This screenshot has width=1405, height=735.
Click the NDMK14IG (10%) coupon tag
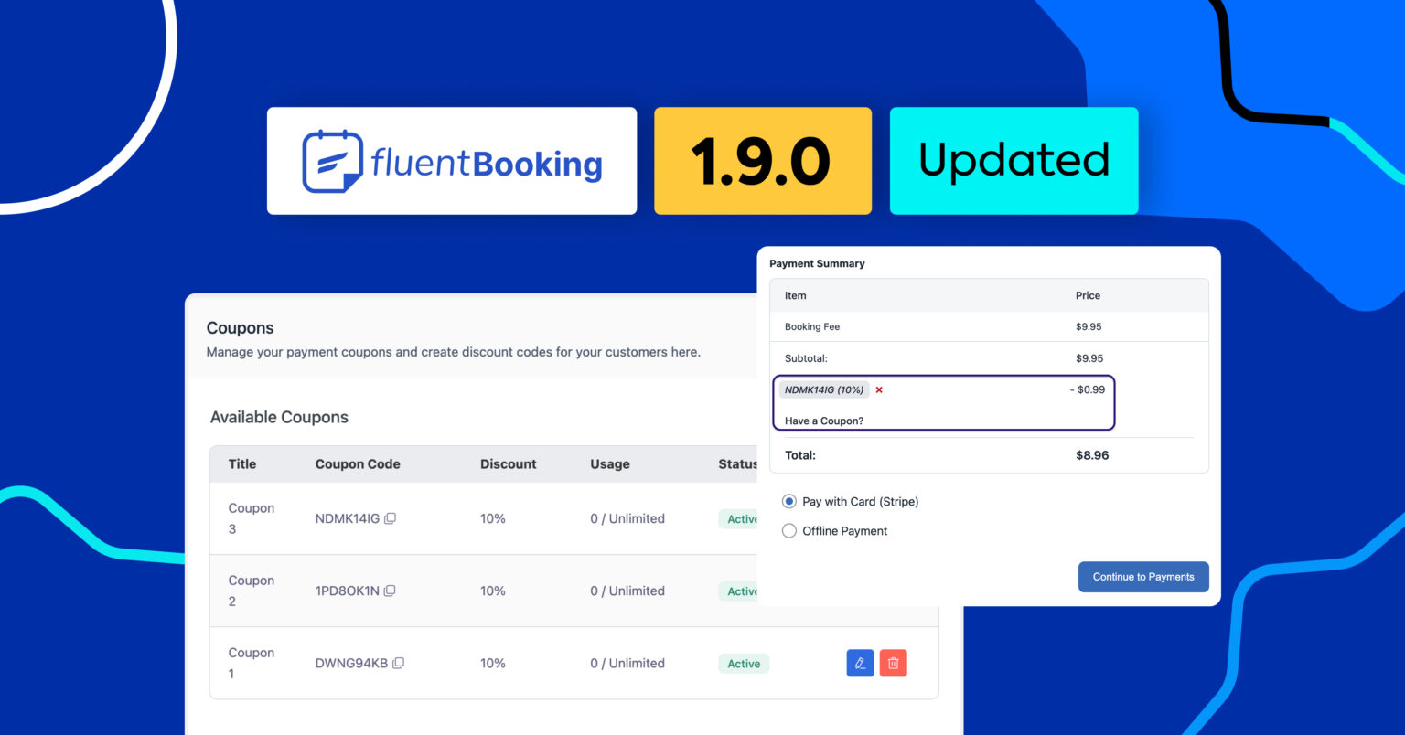click(x=823, y=390)
